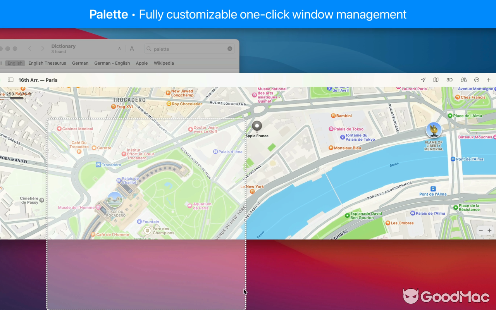Image resolution: width=496 pixels, height=310 pixels.
Task: Click the current location arrow icon
Action: [423, 80]
